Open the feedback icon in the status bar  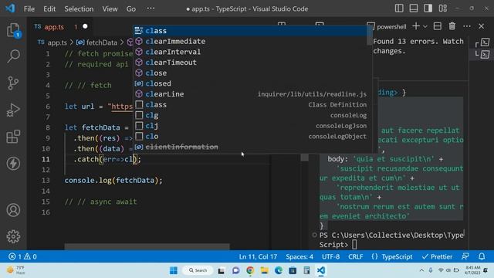(465, 256)
